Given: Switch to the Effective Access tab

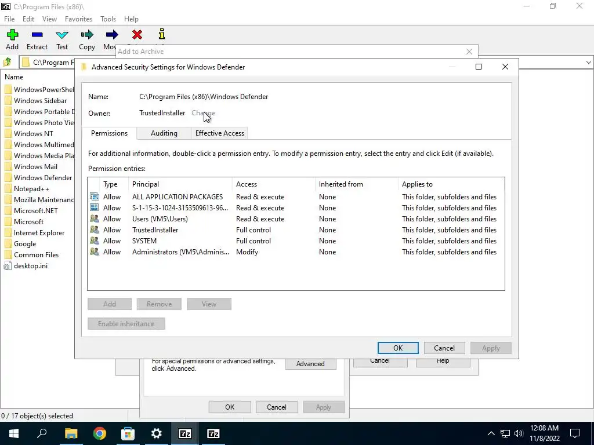Looking at the screenshot, I should tap(220, 133).
